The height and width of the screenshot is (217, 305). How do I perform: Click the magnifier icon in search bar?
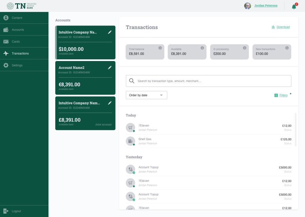click(x=131, y=81)
